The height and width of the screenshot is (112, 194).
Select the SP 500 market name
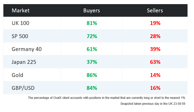(x=20, y=36)
